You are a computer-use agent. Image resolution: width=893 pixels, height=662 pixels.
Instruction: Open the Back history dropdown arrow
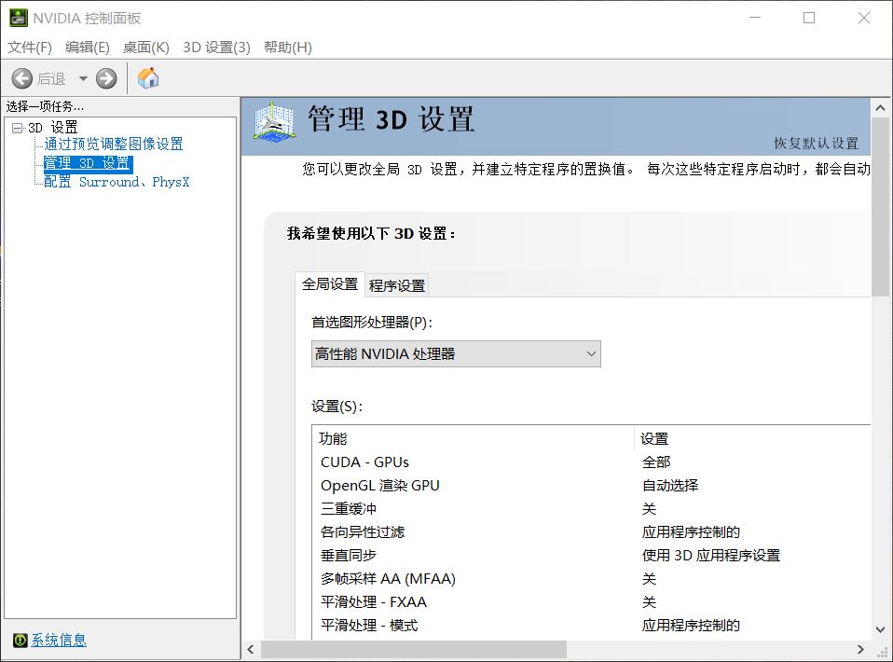pos(83,78)
